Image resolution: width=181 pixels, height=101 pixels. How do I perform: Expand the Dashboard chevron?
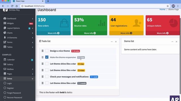pyautogui.click(x=33, y=19)
